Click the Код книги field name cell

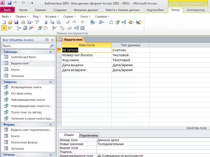pyautogui.click(x=86, y=60)
